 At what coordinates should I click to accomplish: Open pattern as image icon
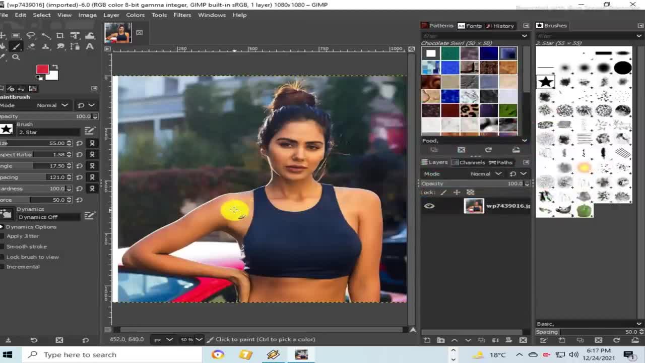click(x=516, y=150)
